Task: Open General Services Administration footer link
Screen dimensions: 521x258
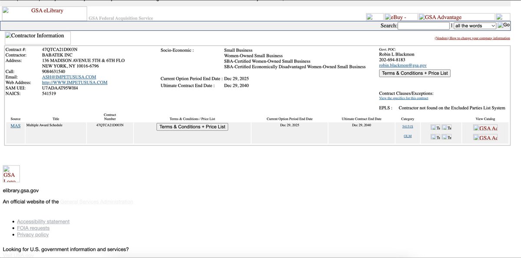Action: [97, 202]
